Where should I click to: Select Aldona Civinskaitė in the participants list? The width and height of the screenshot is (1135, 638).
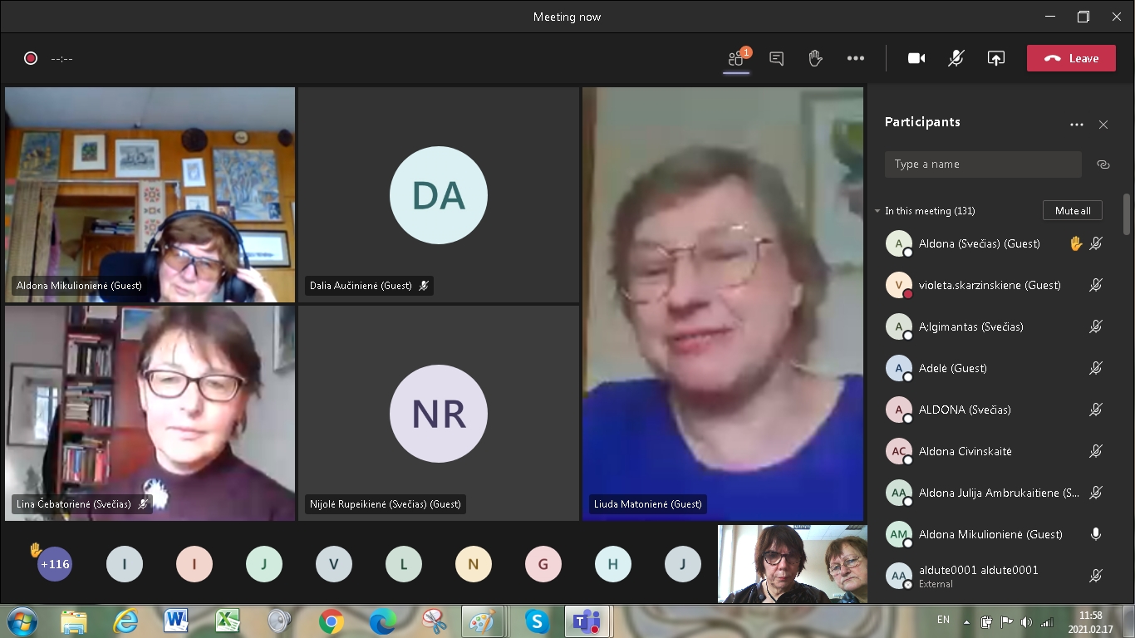click(965, 451)
